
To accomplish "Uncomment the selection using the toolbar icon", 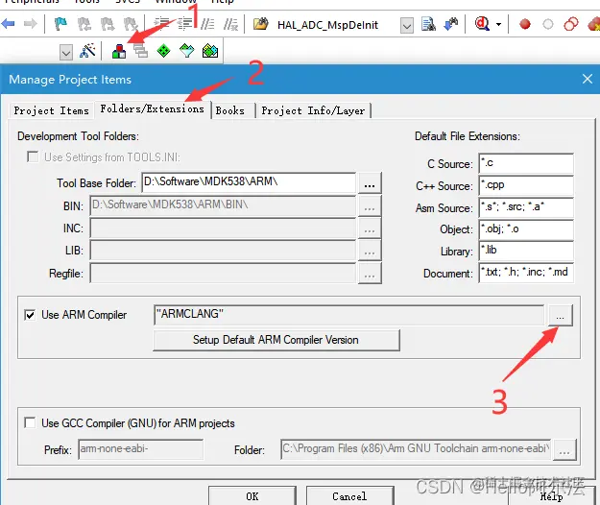I will point(230,24).
